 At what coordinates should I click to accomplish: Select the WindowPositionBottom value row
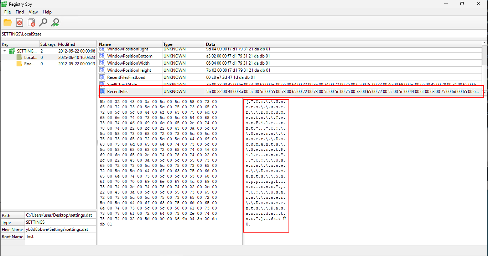coord(290,56)
